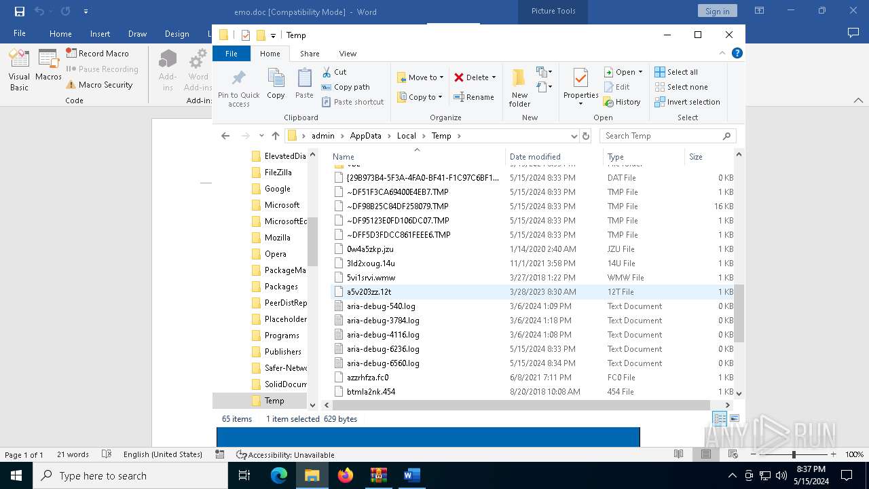Viewport: 869px width, 489px height.
Task: Click Rename in Organize group
Action: click(x=473, y=97)
